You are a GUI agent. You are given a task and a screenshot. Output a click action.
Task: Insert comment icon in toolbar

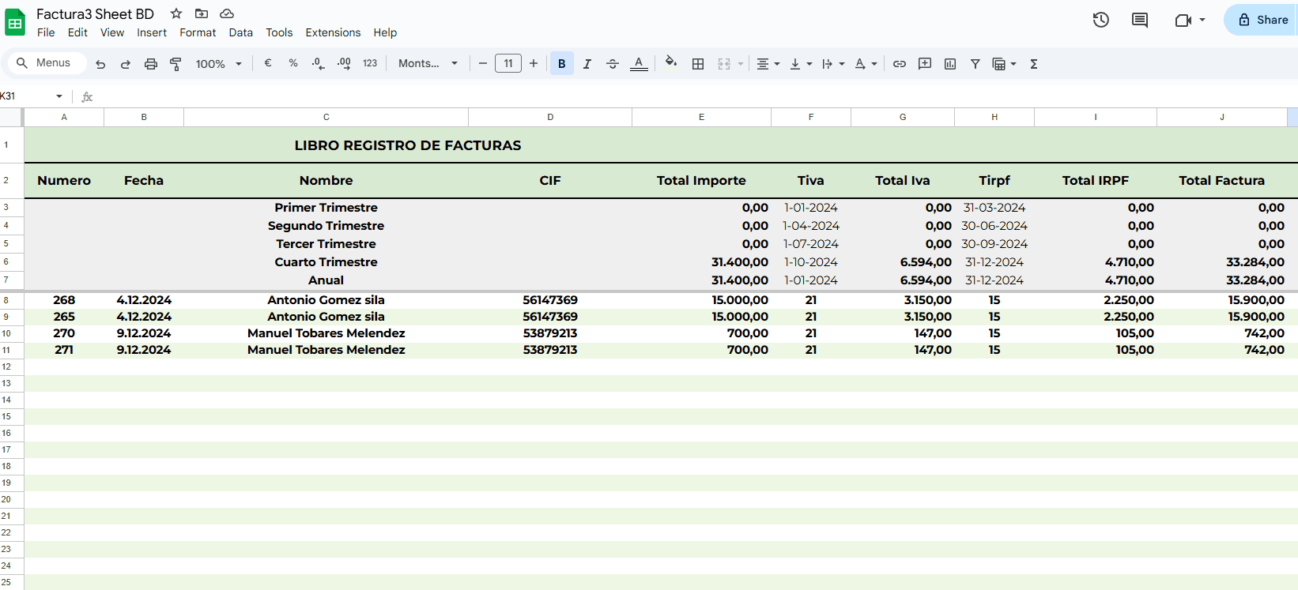(925, 64)
